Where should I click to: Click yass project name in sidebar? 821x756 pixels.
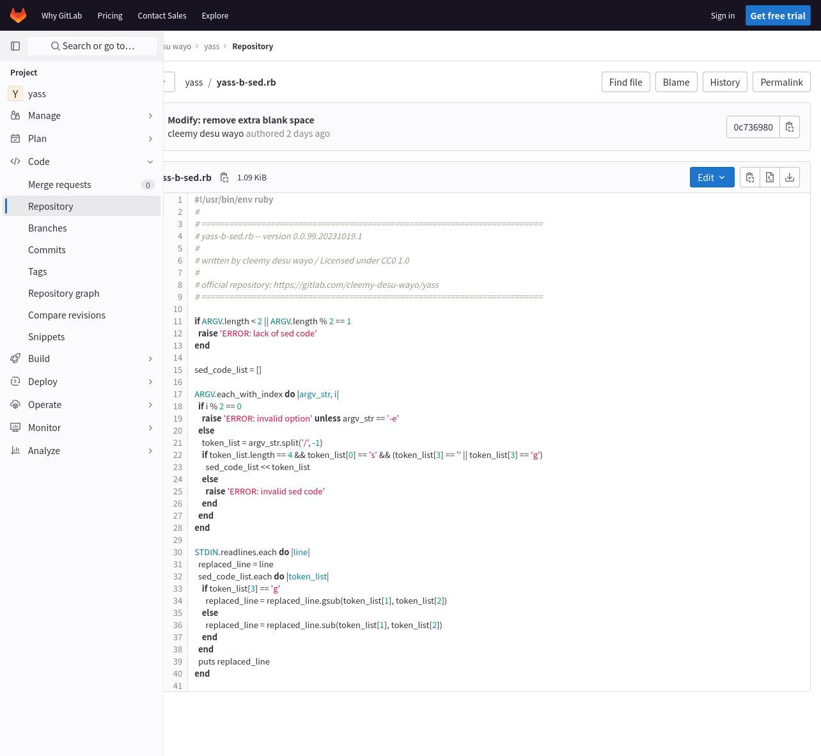[37, 93]
